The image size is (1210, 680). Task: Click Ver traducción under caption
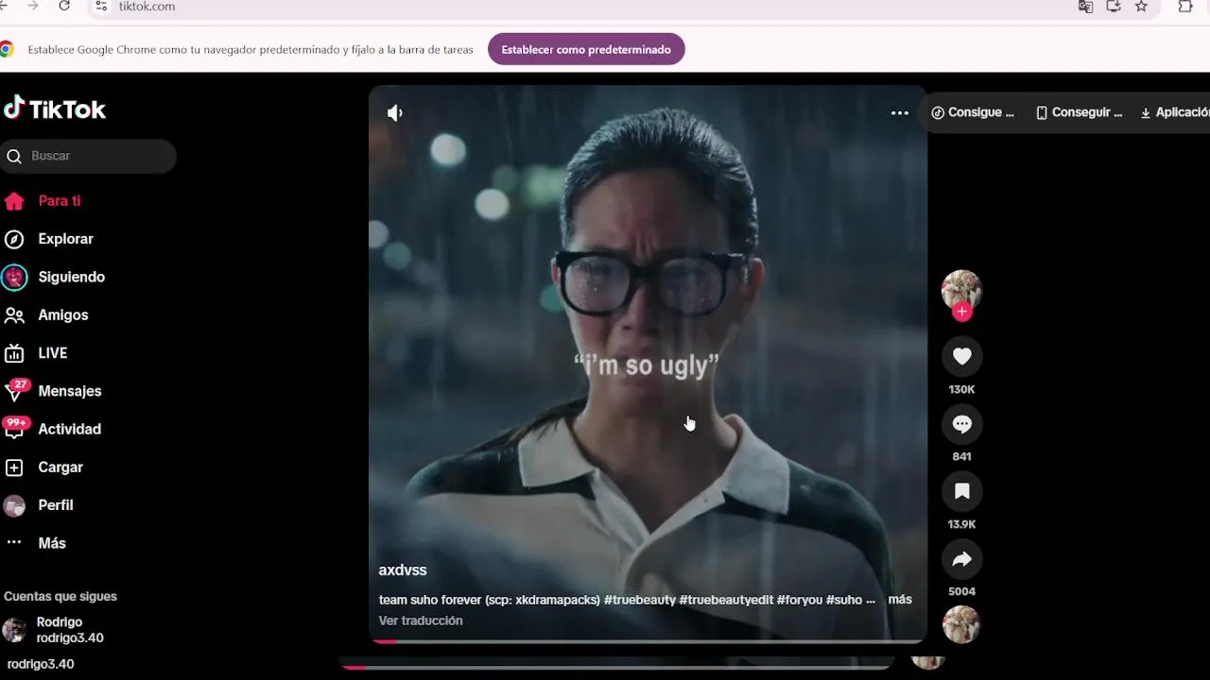tap(421, 620)
